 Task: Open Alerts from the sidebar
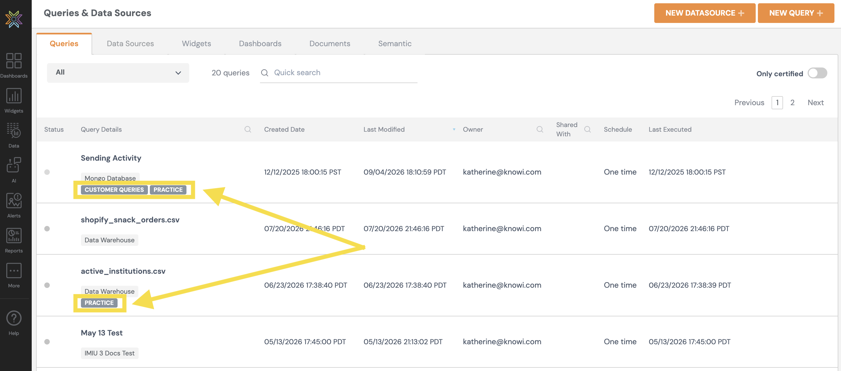(x=14, y=205)
